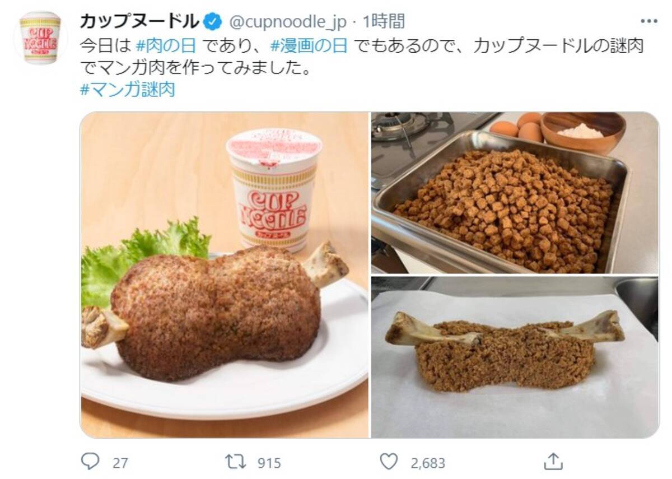
Task: Open the @cupnoodle_jp handle link
Action: point(288,22)
